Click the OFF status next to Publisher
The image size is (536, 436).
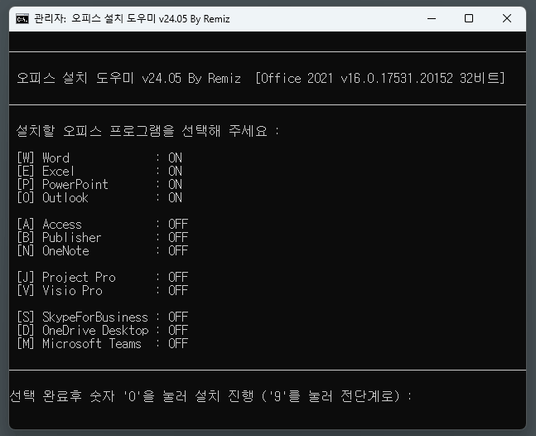(x=178, y=237)
